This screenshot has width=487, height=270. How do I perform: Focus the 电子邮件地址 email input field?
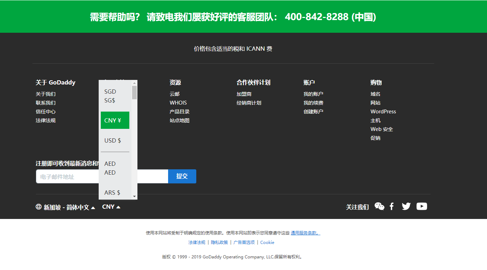tap(67, 177)
